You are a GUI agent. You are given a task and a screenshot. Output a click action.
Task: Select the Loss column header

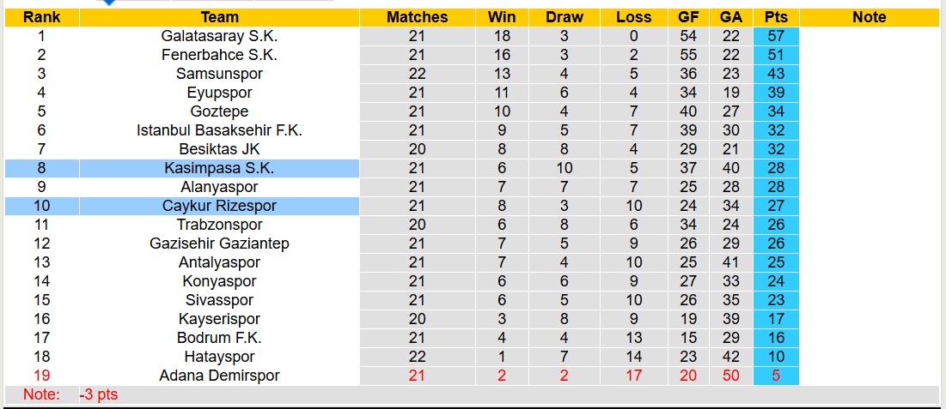click(x=633, y=17)
